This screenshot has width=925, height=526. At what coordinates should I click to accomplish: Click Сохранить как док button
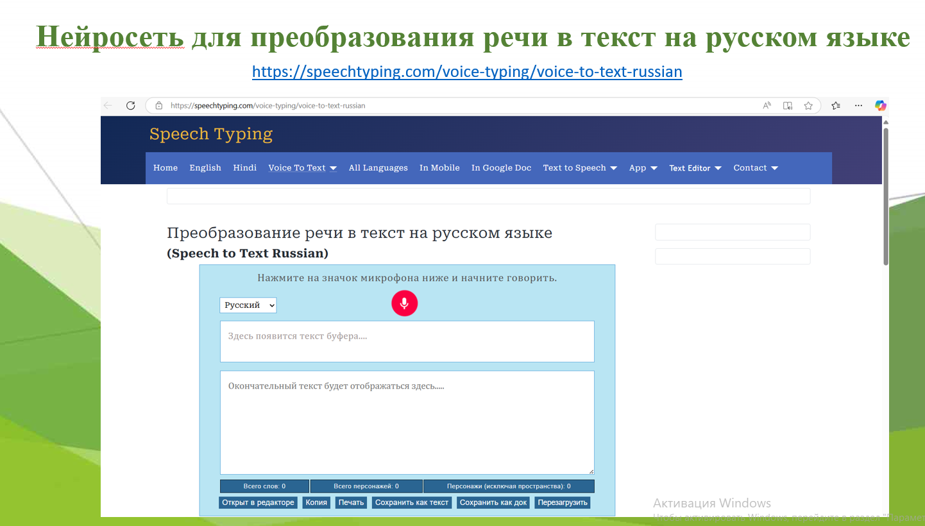[493, 502]
